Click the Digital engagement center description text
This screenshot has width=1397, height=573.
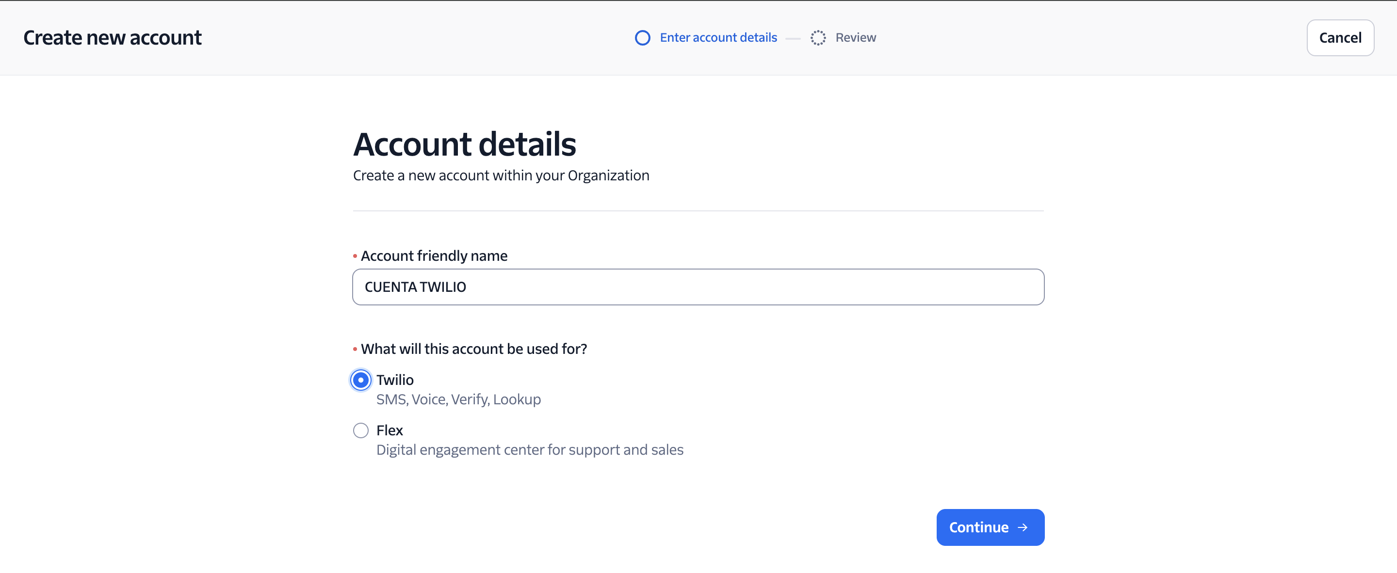click(x=529, y=450)
